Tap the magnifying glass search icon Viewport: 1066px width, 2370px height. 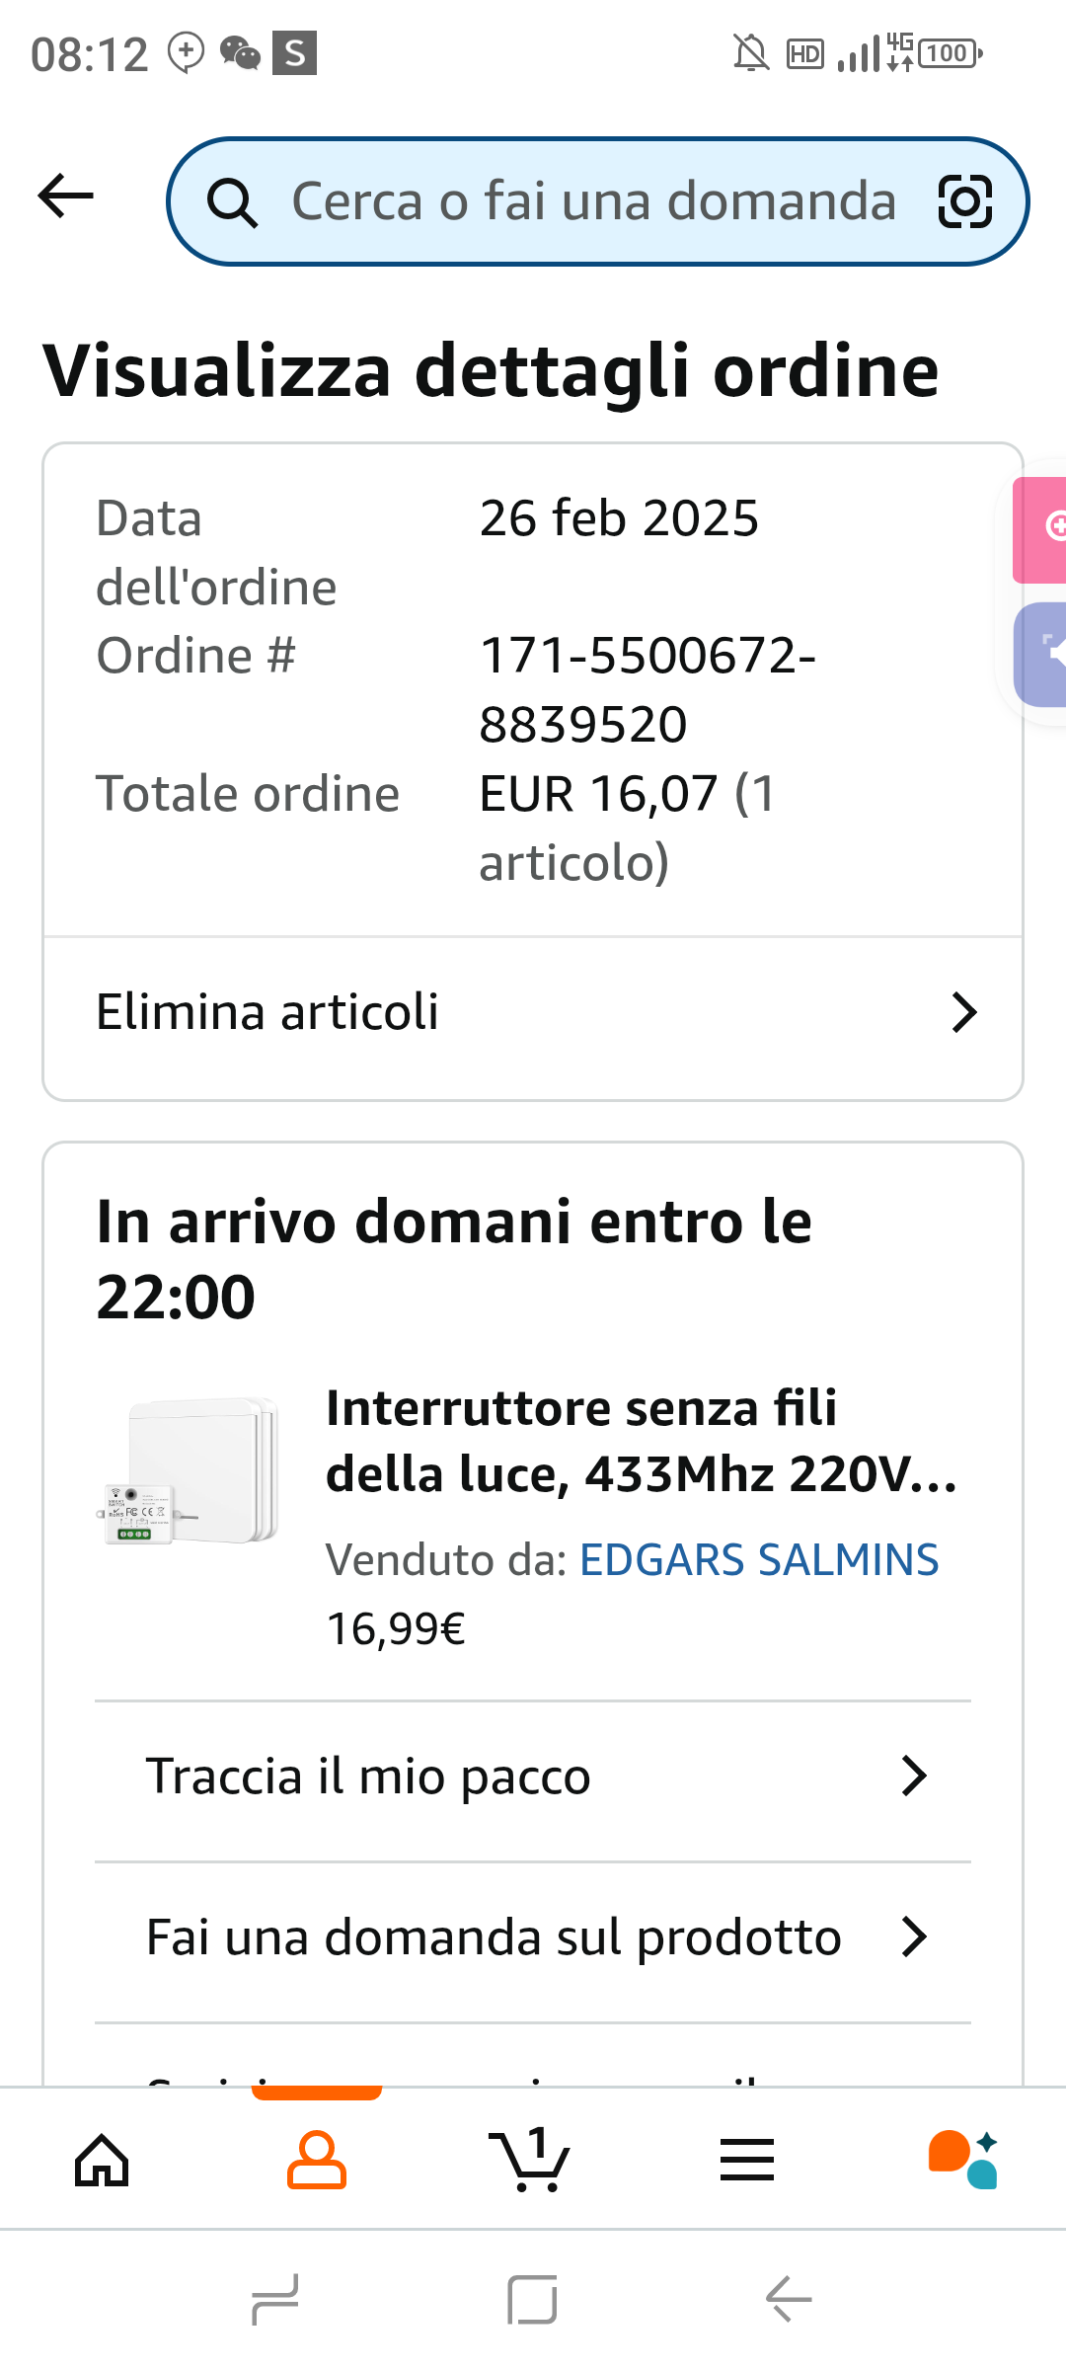[x=232, y=203]
